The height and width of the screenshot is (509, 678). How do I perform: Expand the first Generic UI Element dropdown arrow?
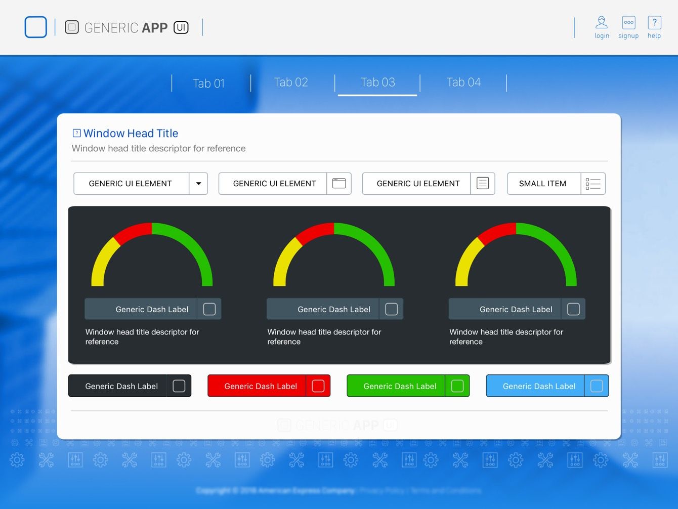click(198, 184)
